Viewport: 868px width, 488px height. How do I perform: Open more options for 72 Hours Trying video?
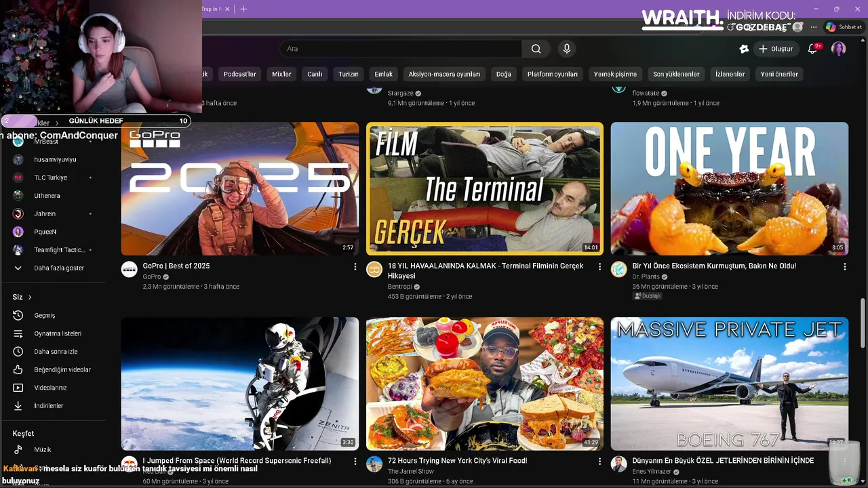[x=599, y=462]
